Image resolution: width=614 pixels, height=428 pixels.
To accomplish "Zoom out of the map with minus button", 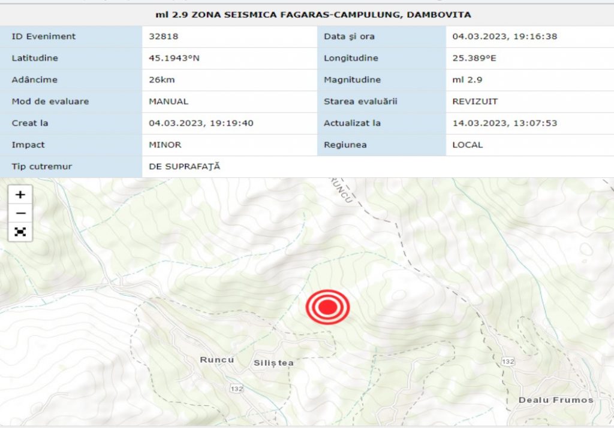I will tap(20, 213).
